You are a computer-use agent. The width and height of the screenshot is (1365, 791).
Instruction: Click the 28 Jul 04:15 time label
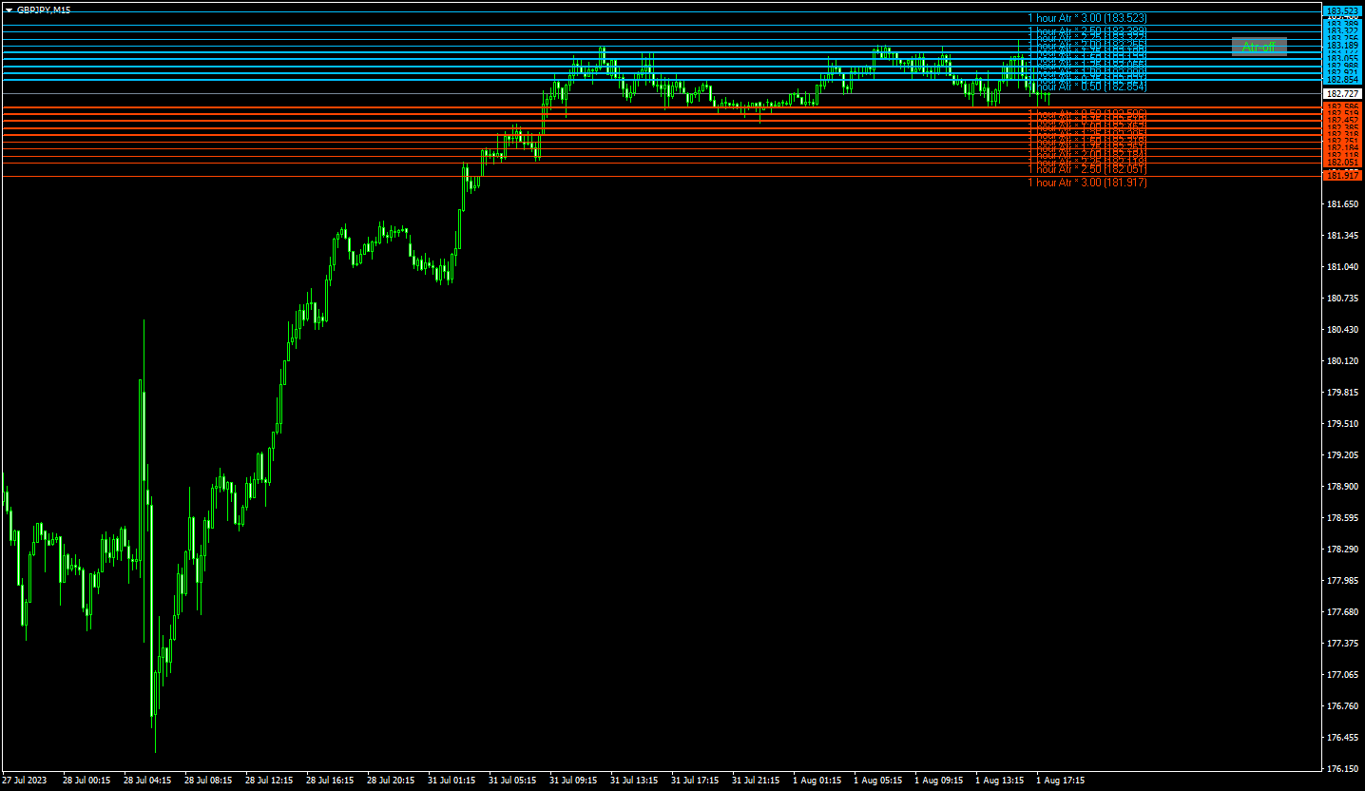[x=147, y=781]
